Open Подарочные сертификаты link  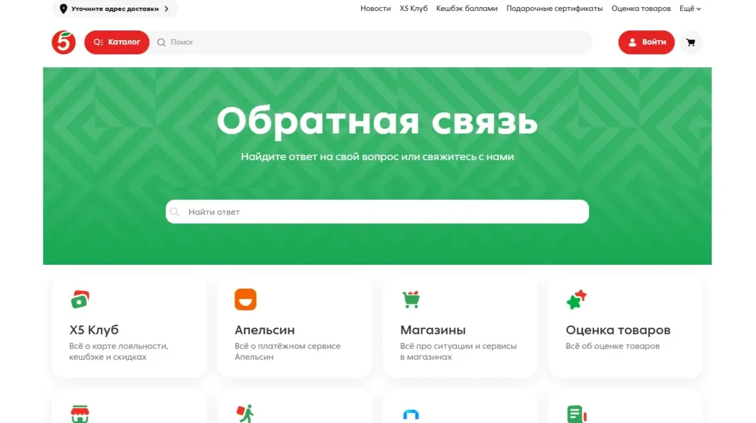(555, 9)
